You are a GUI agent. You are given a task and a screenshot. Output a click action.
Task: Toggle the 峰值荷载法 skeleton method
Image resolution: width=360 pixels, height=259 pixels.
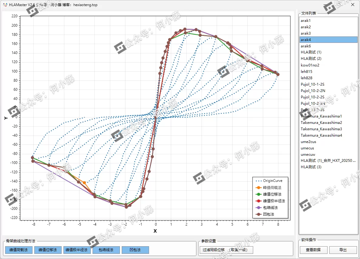[x=19, y=250]
